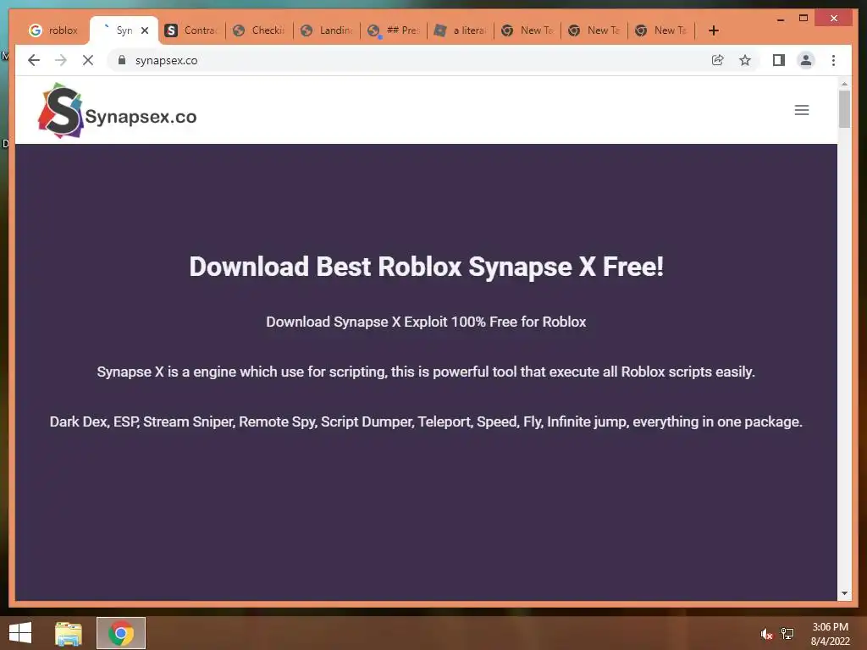Click the line listing 'Dark Dex, ESP, Stream Sniper'
Viewport: 867px width, 650px height.
point(426,421)
